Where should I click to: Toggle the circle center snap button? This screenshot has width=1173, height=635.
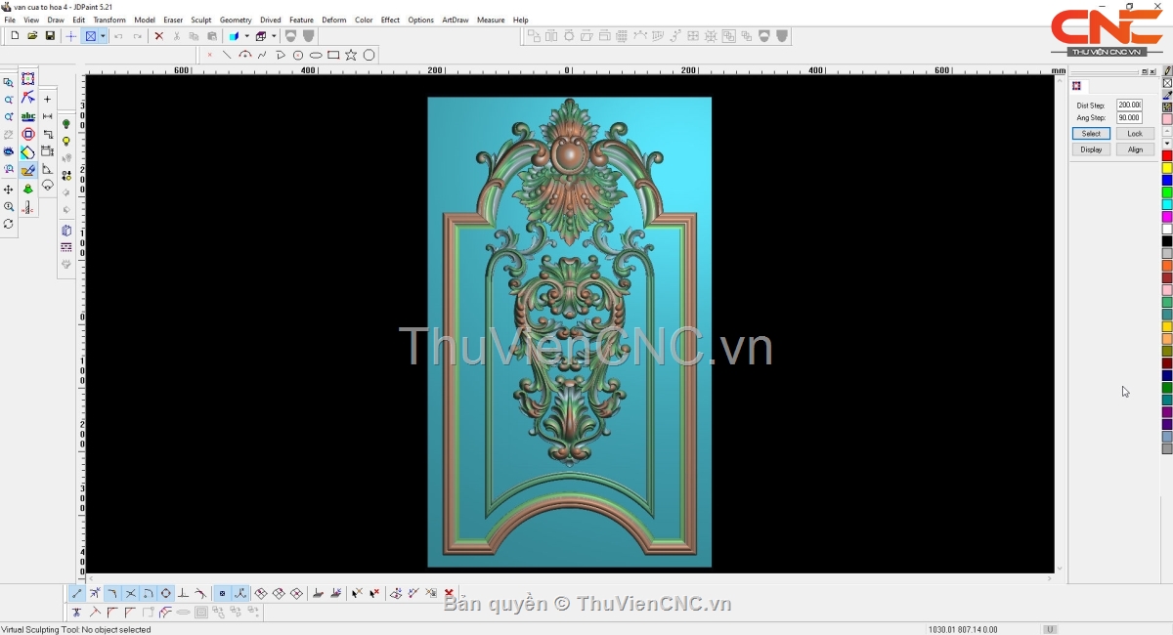166,593
